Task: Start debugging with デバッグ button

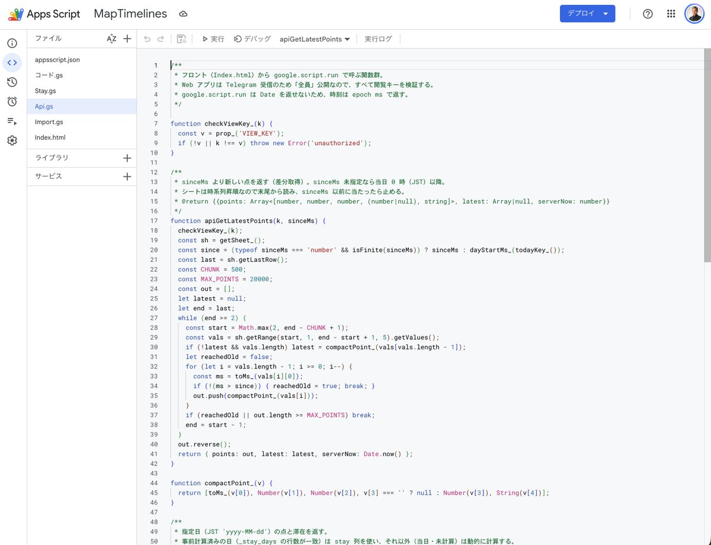Action: click(252, 39)
